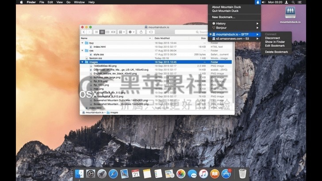Click the Mountain Duck menu bar icon
This screenshot has height=181, width=322.
coord(258,2)
